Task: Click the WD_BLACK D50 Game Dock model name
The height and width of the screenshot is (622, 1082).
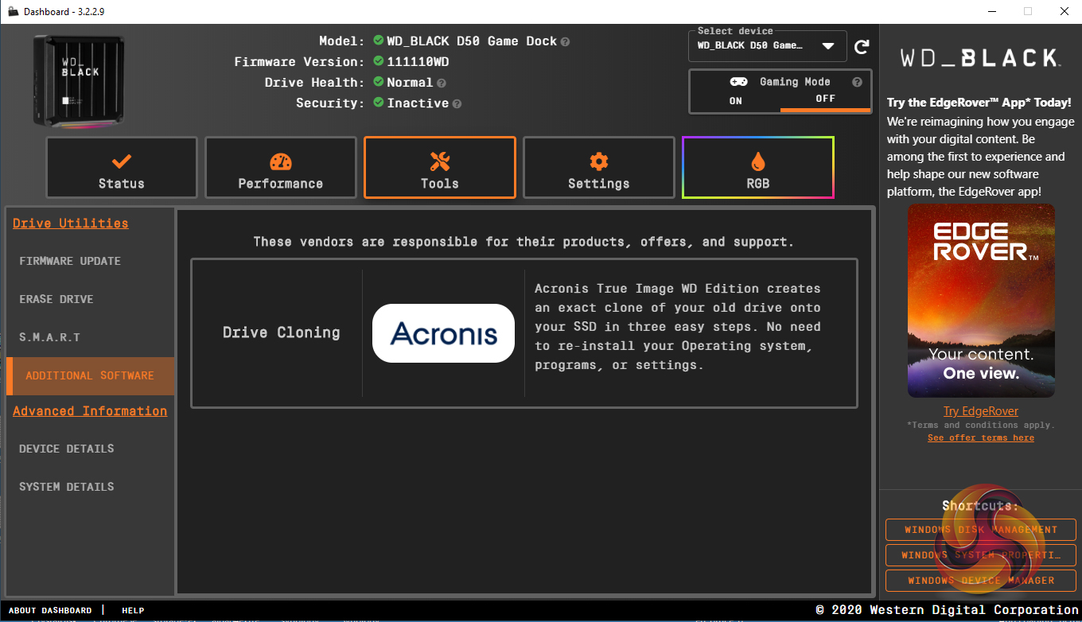Action: click(472, 41)
